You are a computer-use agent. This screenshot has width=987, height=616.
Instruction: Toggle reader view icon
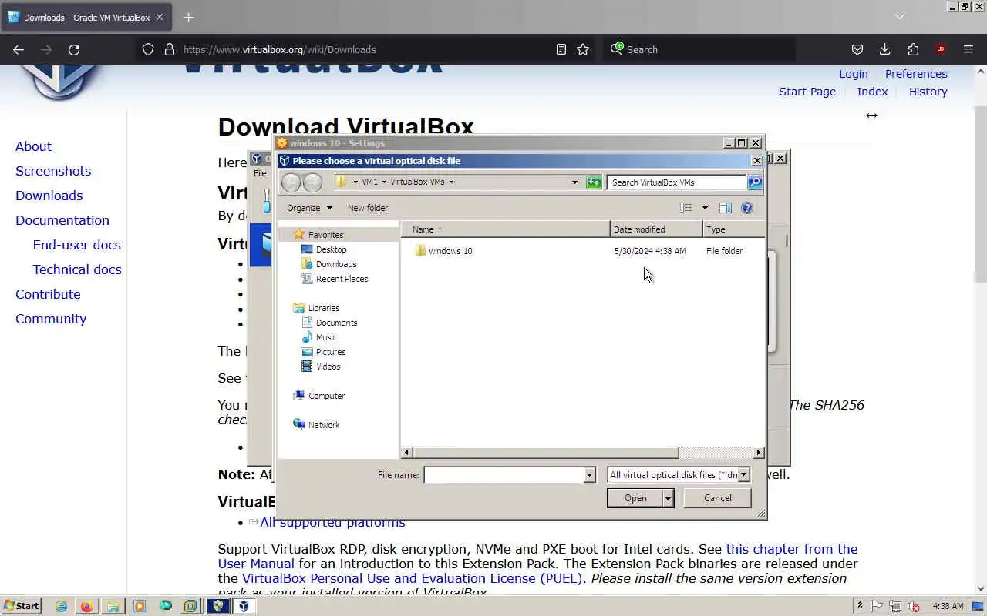561,49
